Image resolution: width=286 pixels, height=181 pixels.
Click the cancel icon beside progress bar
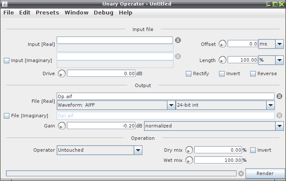click(241, 173)
